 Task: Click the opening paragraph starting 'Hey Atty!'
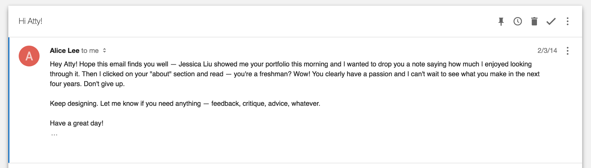coord(295,74)
